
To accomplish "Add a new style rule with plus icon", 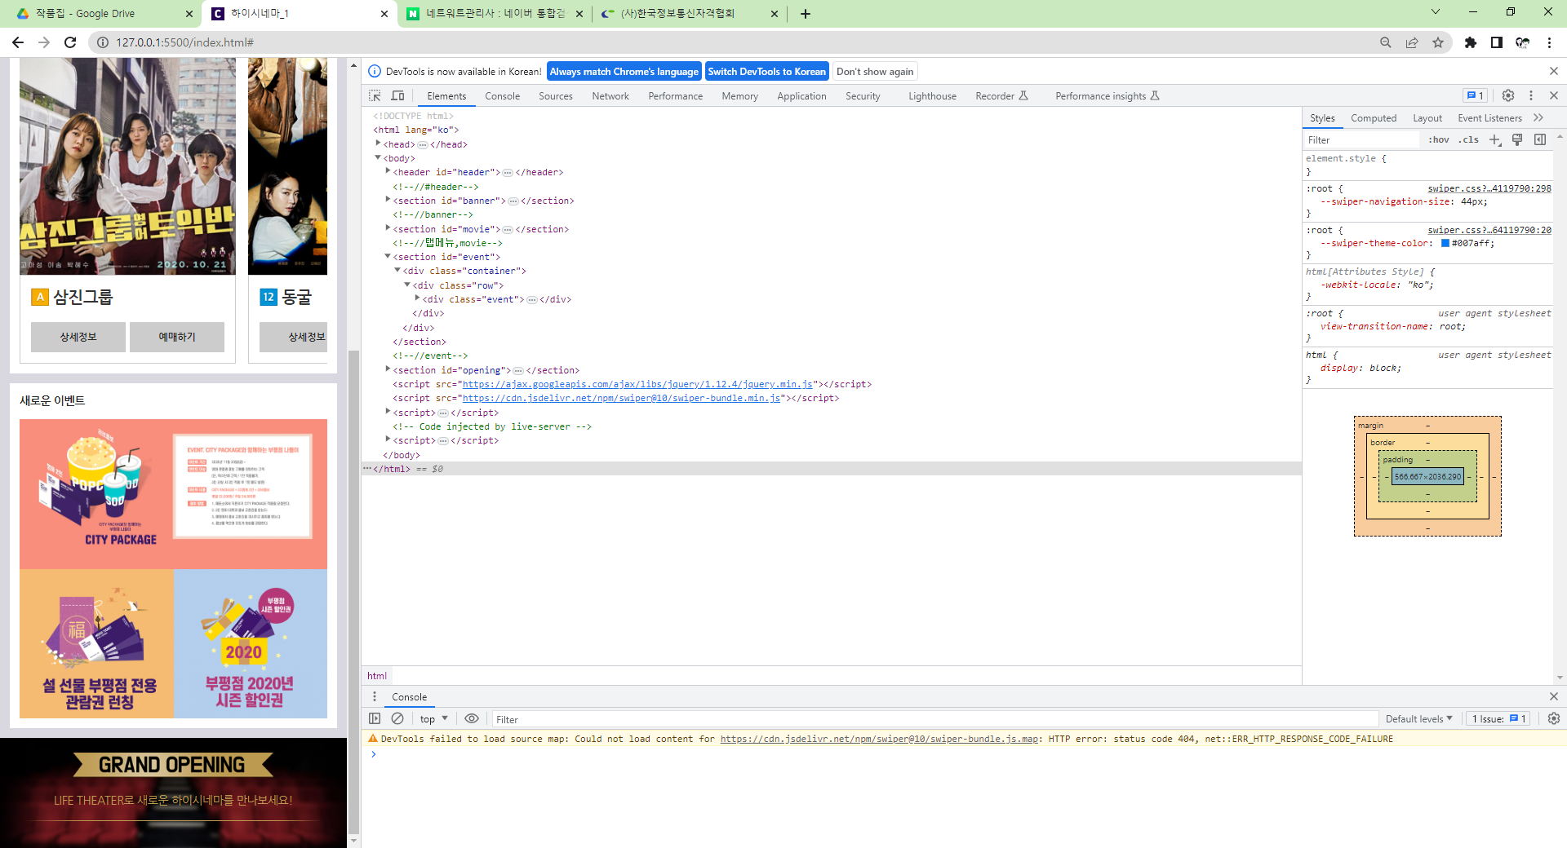I will (1494, 139).
